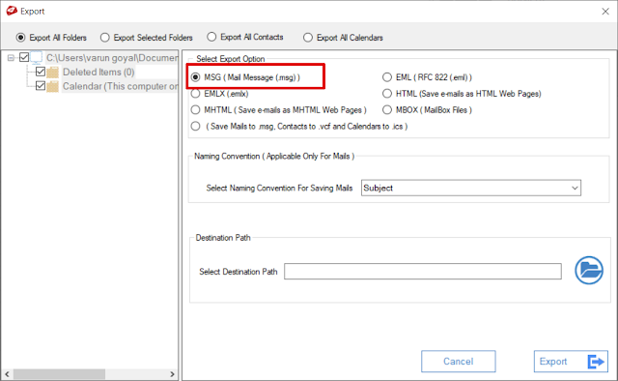
Task: Select the Export All Folders radio button
Action: click(x=20, y=38)
